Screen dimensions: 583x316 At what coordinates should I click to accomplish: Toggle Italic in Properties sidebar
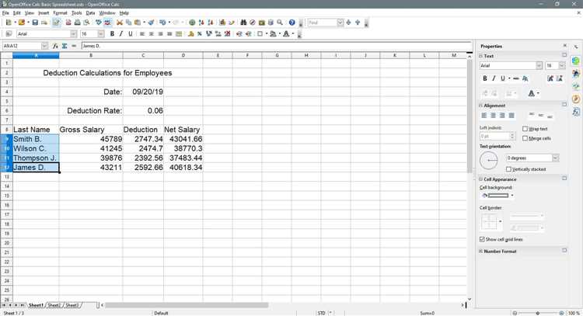point(494,78)
